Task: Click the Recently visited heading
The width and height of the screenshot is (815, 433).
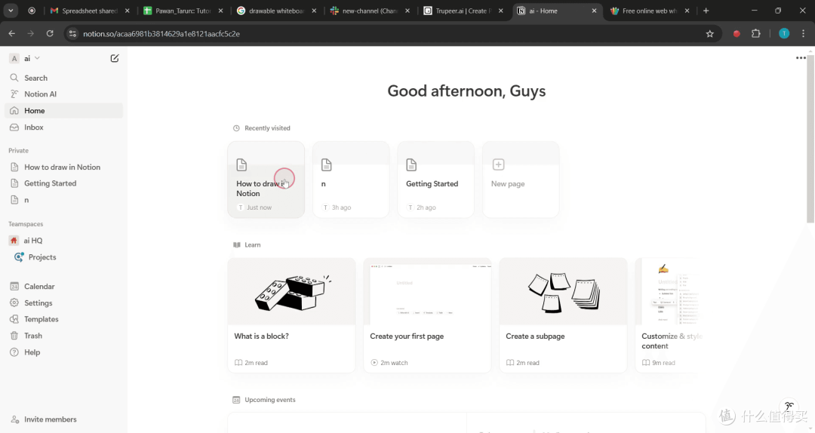Action: [267, 128]
